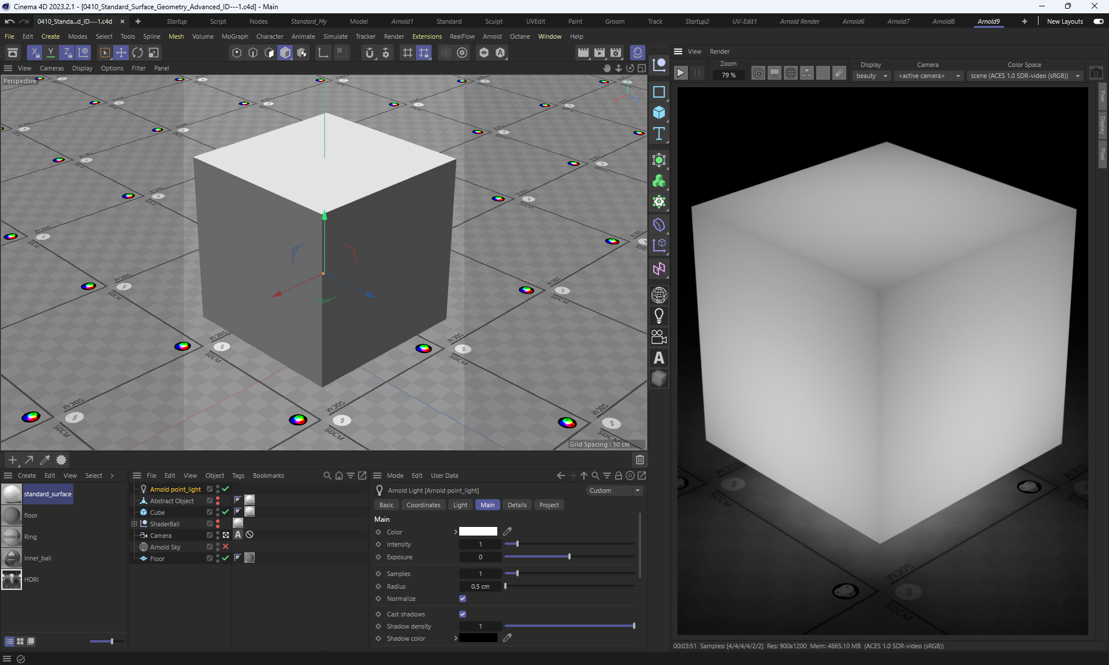Image resolution: width=1109 pixels, height=665 pixels.
Task: Open the MoGraph menu
Action: tap(235, 36)
